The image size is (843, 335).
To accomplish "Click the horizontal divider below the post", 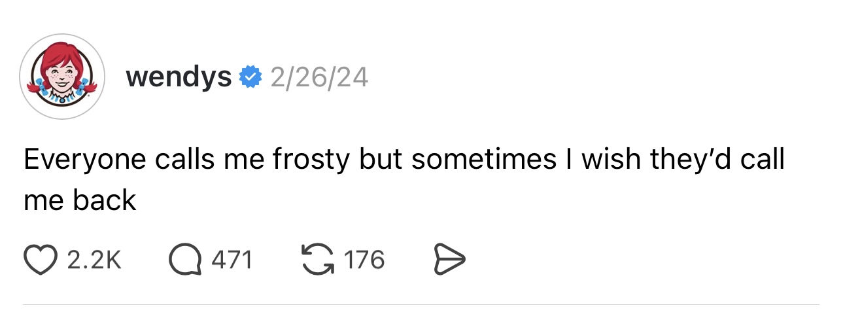I will (x=421, y=304).
